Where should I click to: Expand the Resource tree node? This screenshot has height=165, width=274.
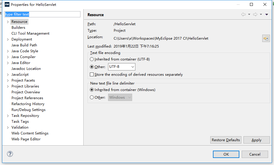(x=8, y=22)
